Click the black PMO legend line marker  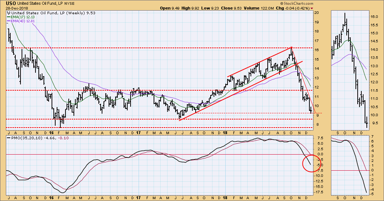[x=8, y=138]
